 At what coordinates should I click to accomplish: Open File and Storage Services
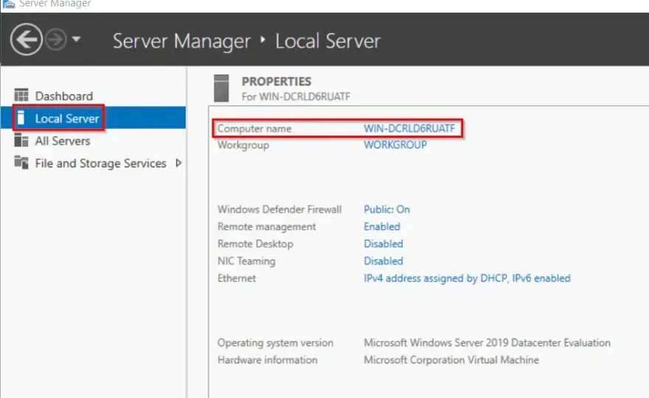[100, 164]
